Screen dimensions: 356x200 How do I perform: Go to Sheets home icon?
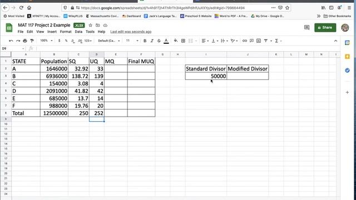pos(9,28)
